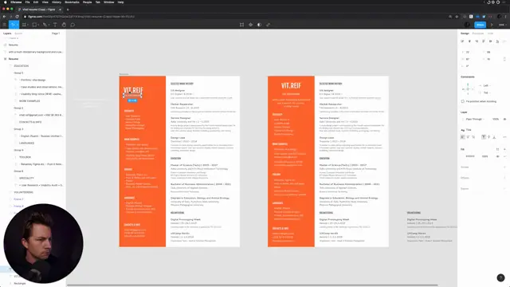The height and width of the screenshot is (287, 510).
Task: Click text align right icon in Text section
Action: [473, 137]
